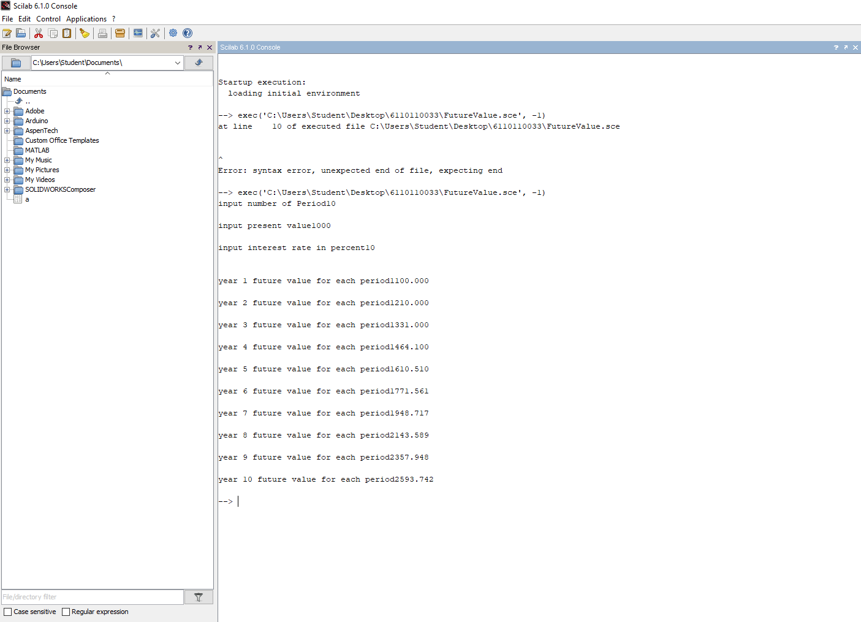Click the Paste clipboard icon

click(67, 33)
